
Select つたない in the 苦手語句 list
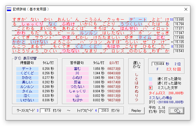click(x=78, y=87)
